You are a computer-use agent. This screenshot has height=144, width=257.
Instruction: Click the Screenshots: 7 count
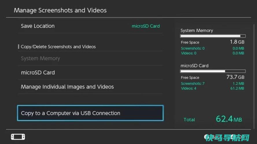pos(193,84)
